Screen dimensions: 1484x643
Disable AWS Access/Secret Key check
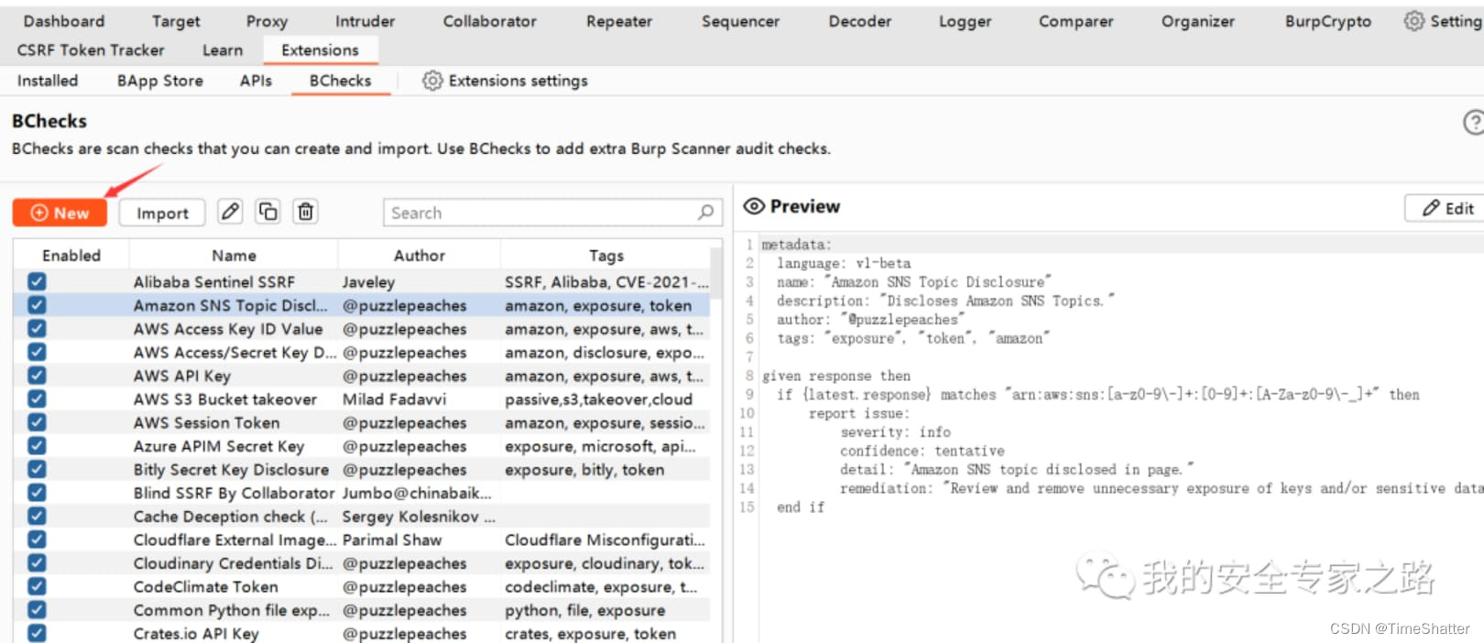tap(37, 352)
